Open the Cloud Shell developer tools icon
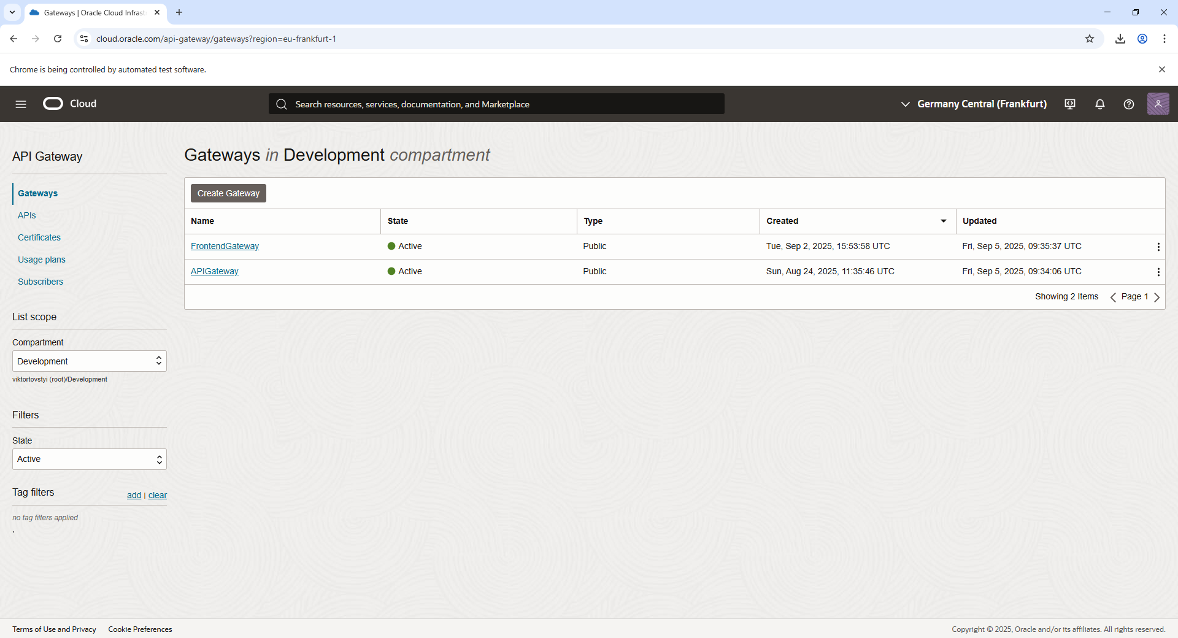The height and width of the screenshot is (638, 1178). click(x=1070, y=104)
